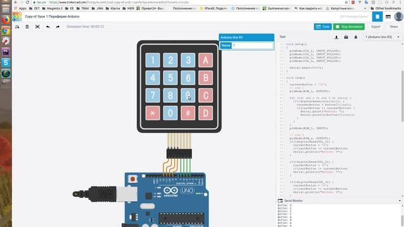Viewport: 404px width, 227px height.
Task: Click the download code icon
Action: pyautogui.click(x=336, y=37)
